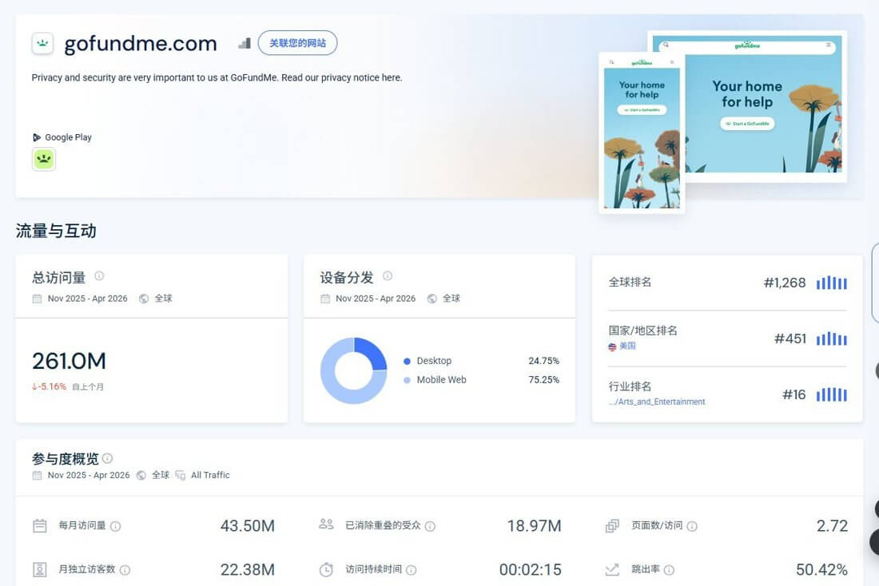The width and height of the screenshot is (879, 586).
Task: Open the mobile site preview screenshot
Action: point(642,133)
